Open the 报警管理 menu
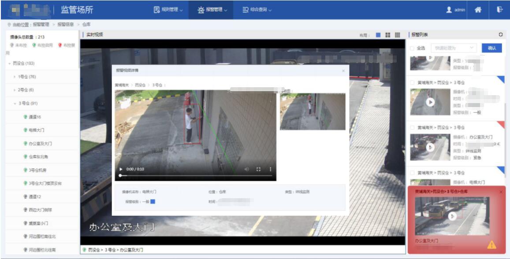 point(212,10)
